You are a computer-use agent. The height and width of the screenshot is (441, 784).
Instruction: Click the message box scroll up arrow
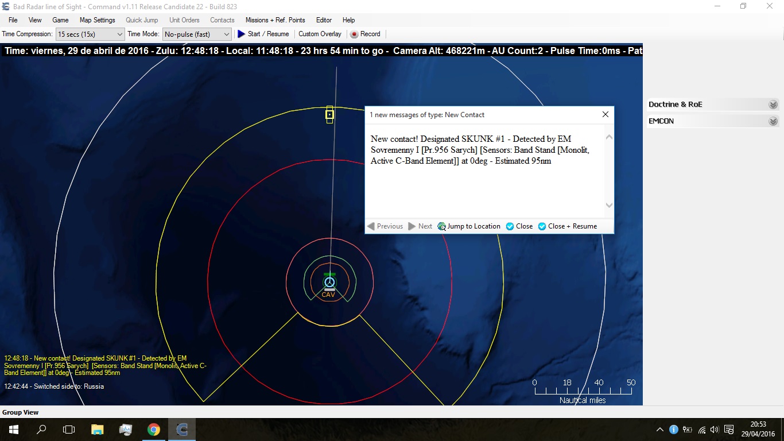point(609,137)
